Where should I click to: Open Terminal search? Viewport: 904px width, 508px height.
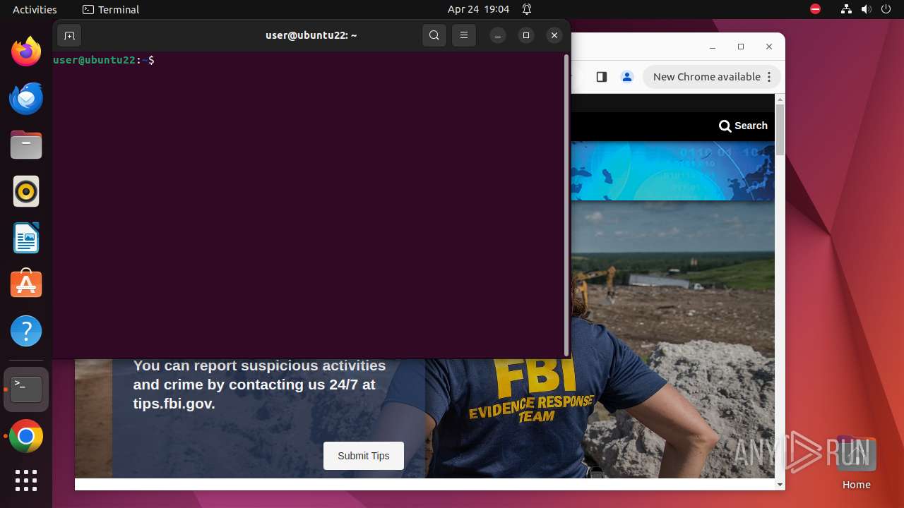(434, 35)
